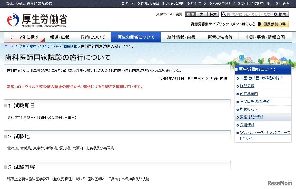Set text size to 標準

[190, 14]
